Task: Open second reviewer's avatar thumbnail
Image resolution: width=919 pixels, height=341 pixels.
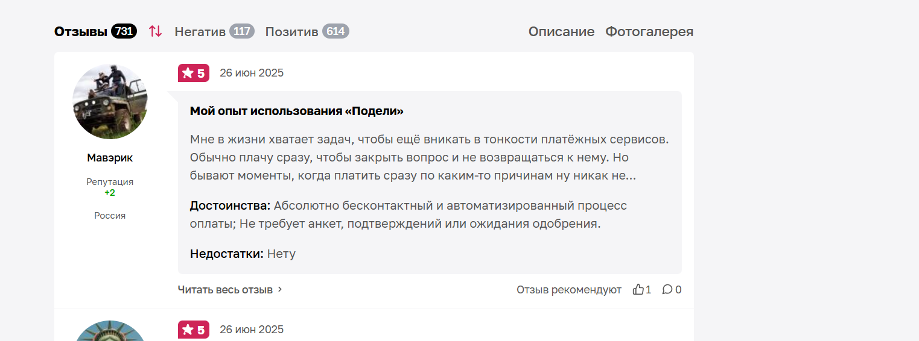Action: click(x=110, y=331)
